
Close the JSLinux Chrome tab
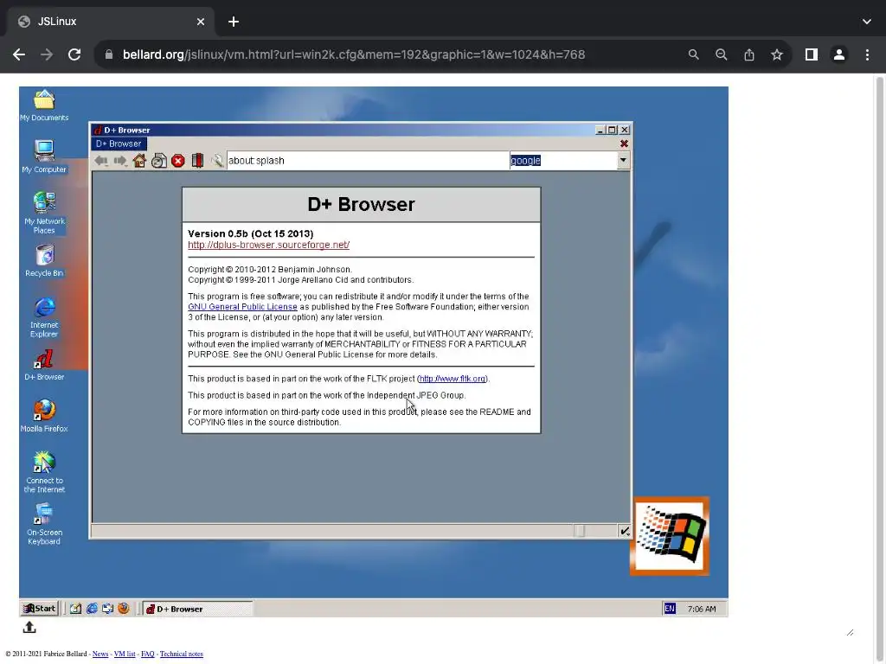click(x=201, y=22)
